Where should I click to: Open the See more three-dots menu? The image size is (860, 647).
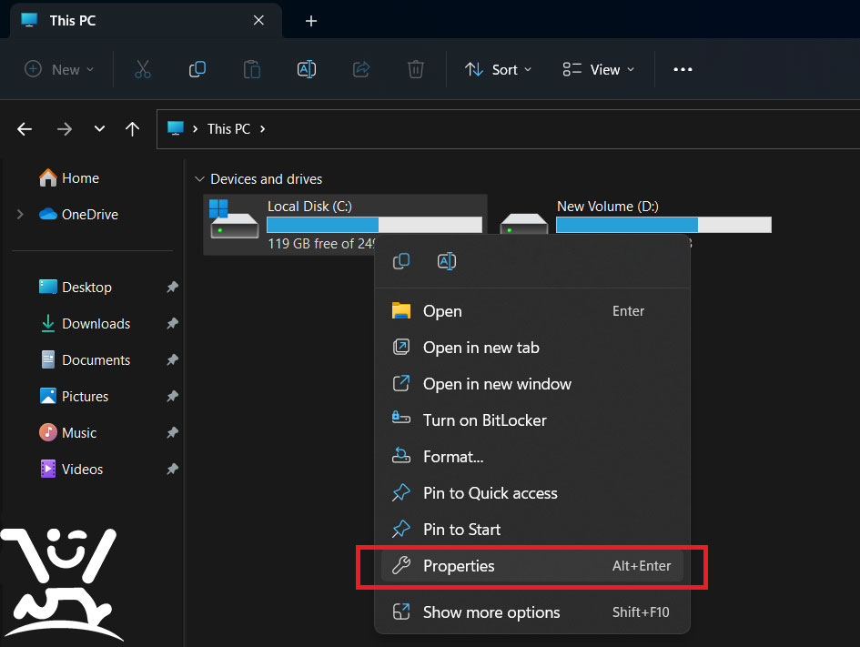point(683,70)
